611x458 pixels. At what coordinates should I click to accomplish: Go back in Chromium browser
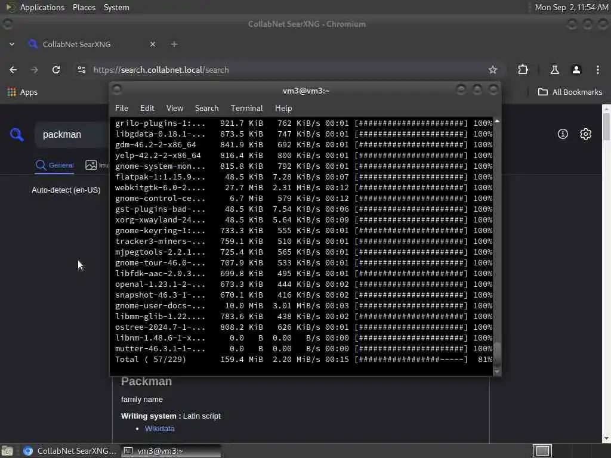click(13, 70)
